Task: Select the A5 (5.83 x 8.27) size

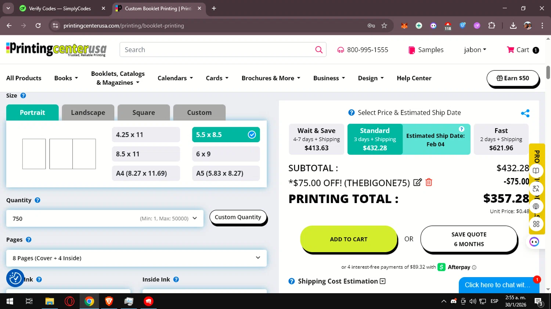Action: (226, 173)
